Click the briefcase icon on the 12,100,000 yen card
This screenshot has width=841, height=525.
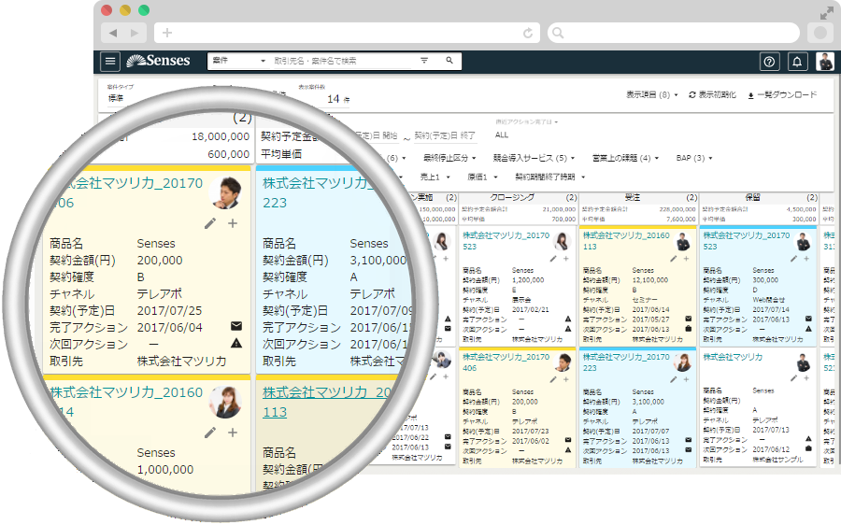(x=688, y=329)
